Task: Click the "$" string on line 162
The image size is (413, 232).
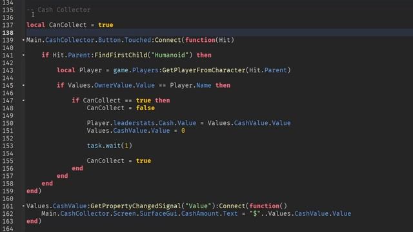Action: pyautogui.click(x=255, y=213)
